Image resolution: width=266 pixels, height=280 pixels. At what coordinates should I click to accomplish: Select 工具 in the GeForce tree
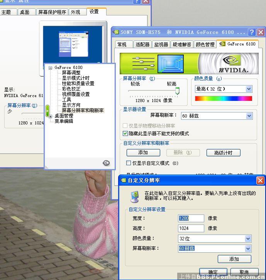(66, 99)
